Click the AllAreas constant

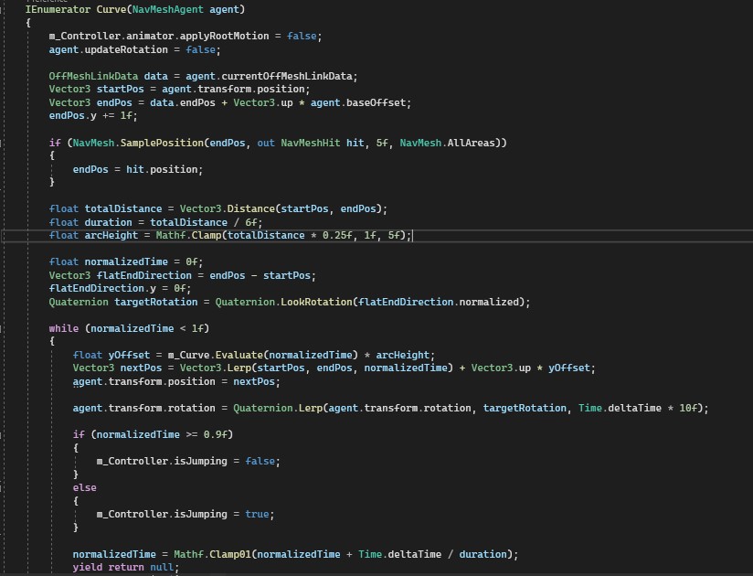[x=471, y=143]
